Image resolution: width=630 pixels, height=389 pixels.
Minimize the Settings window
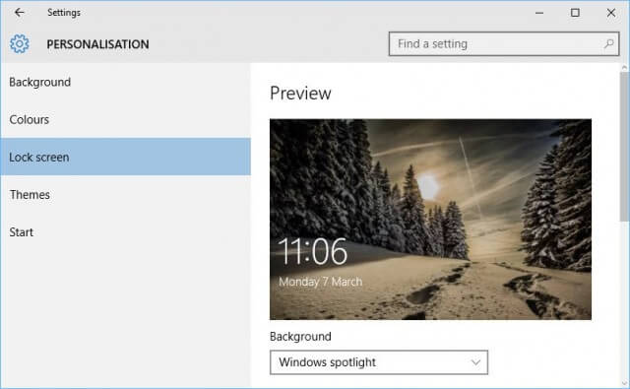539,13
